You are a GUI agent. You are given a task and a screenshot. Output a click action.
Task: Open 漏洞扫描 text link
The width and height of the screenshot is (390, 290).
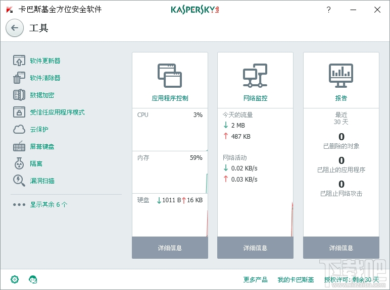[42, 181]
